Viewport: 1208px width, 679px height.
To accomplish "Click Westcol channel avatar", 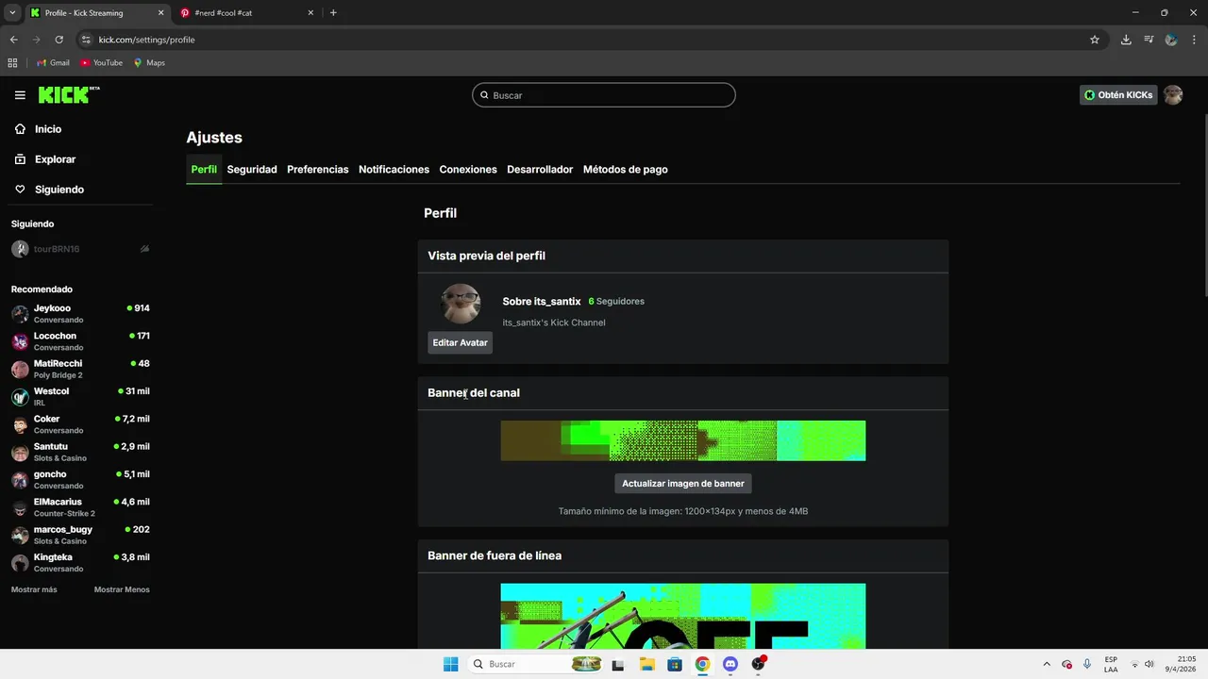I will 20,397.
